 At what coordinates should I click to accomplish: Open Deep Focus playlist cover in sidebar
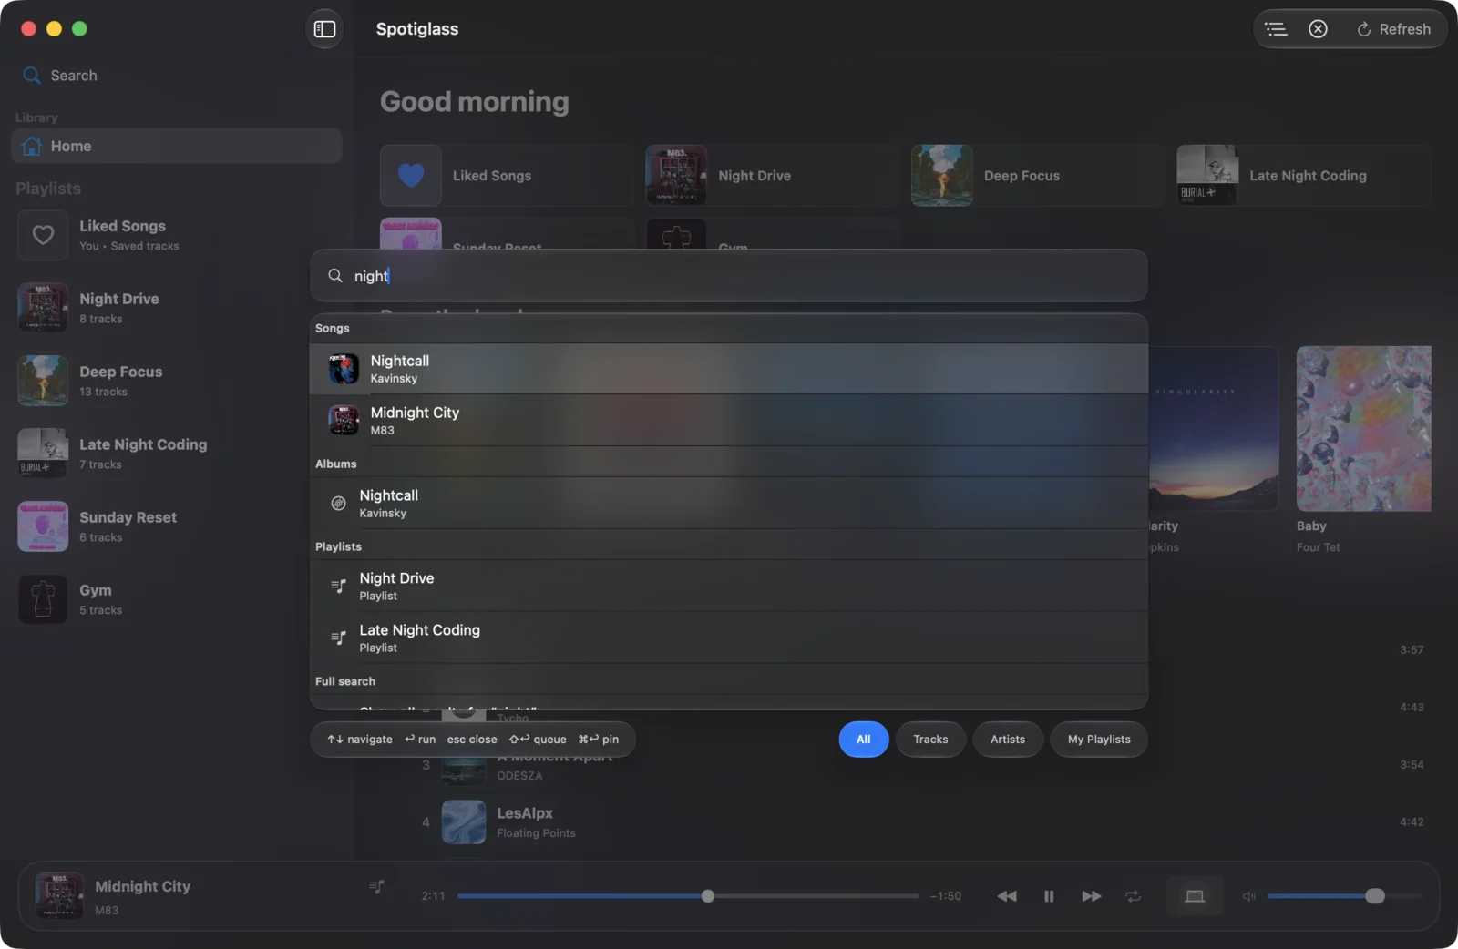(x=43, y=381)
